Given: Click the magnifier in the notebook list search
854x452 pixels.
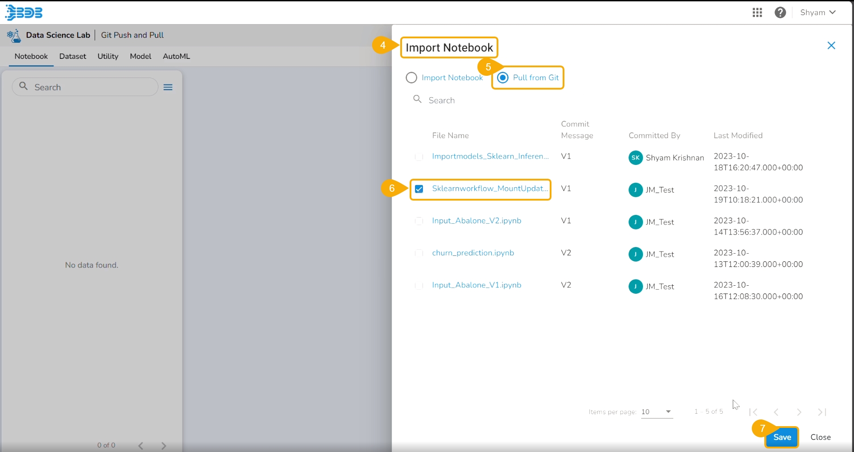Looking at the screenshot, I should coord(24,86).
